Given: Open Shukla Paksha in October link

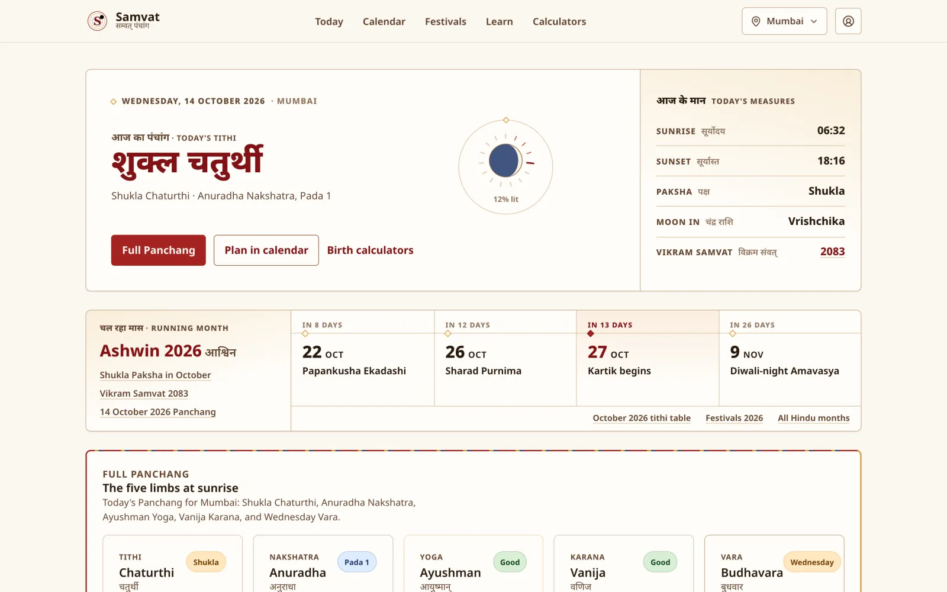Looking at the screenshot, I should click(x=156, y=375).
